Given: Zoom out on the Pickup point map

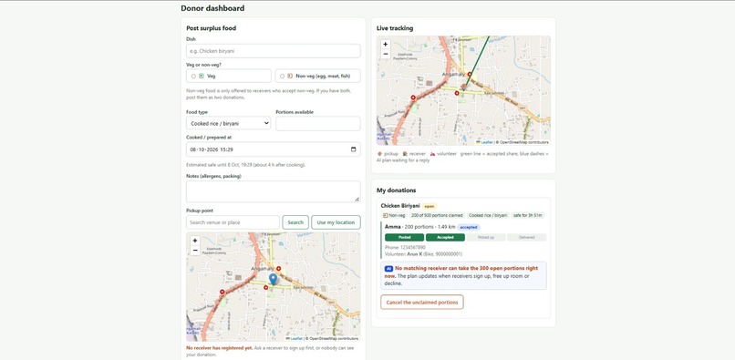Looking at the screenshot, I should [195, 251].
